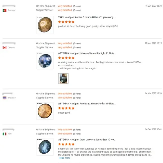This screenshot has height=163, width=163.
Task: Open TAKU Handpan 9 notes D minor link
Action: click(87, 17)
